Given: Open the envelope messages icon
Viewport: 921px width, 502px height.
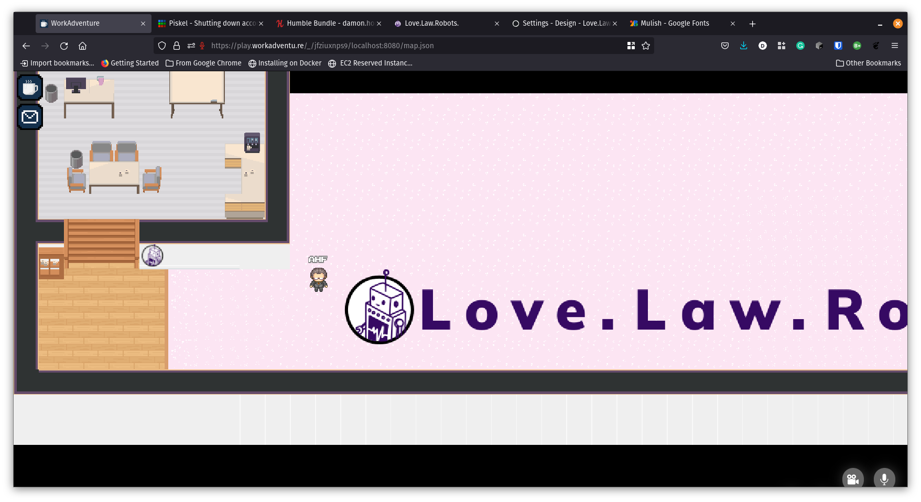Looking at the screenshot, I should click(30, 116).
